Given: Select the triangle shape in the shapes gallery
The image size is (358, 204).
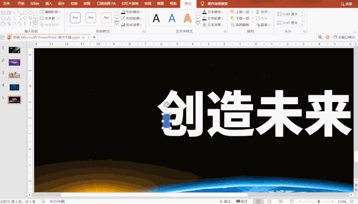Looking at the screenshot, I should coord(8,18).
